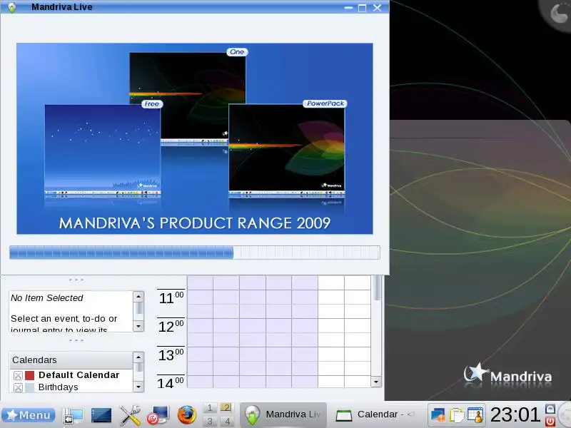Select the Calendar taskbar entry

tap(375, 415)
